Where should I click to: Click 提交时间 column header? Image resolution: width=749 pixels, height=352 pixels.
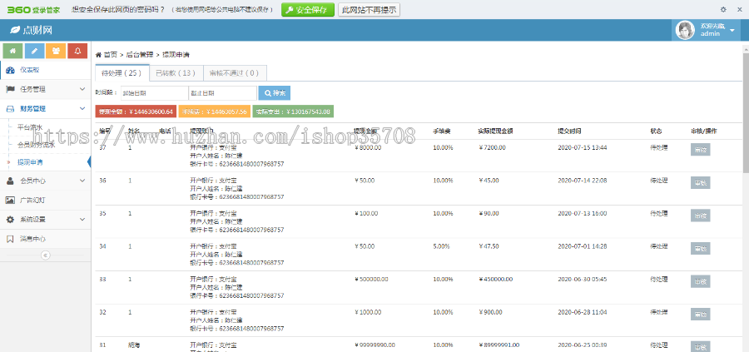pos(569,131)
